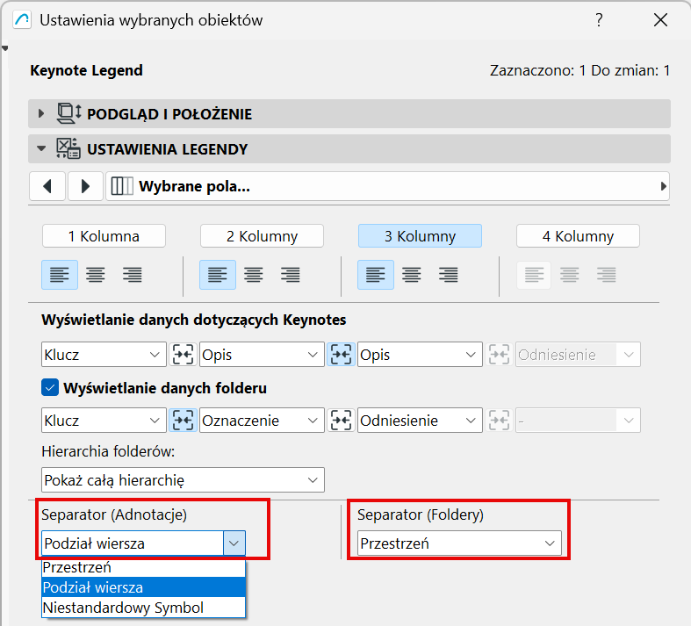The image size is (691, 626).
Task: Click the next page arrow button
Action: [85, 186]
